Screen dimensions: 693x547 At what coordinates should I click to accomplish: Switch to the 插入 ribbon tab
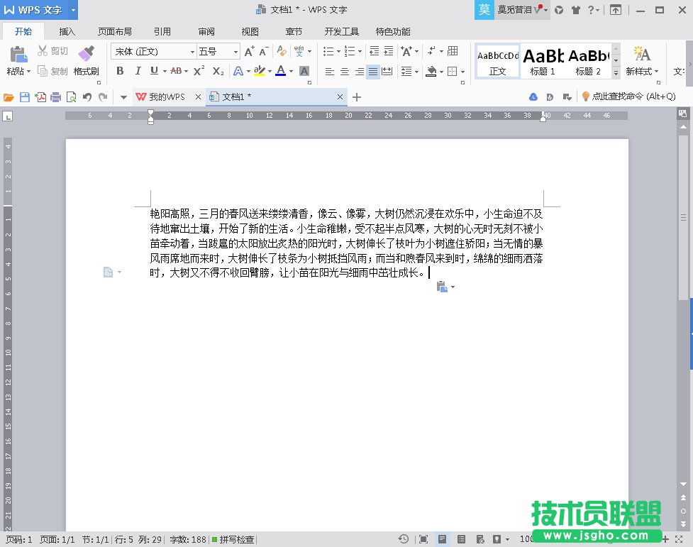click(x=67, y=31)
